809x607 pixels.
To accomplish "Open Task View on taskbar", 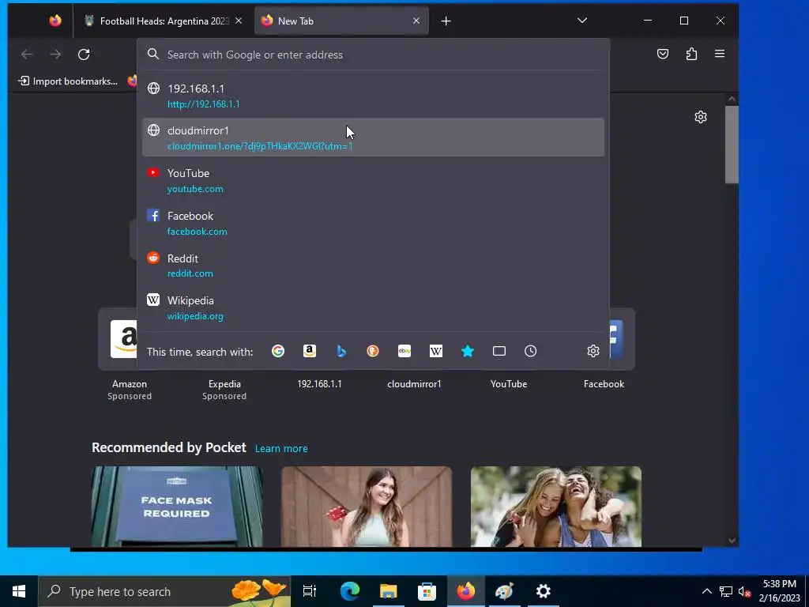I will click(x=310, y=591).
